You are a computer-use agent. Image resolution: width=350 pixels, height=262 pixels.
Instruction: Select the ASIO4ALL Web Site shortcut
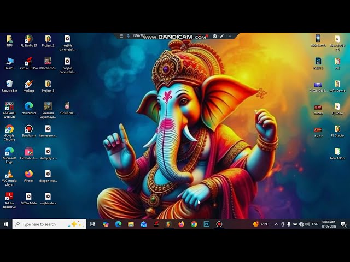(9, 110)
